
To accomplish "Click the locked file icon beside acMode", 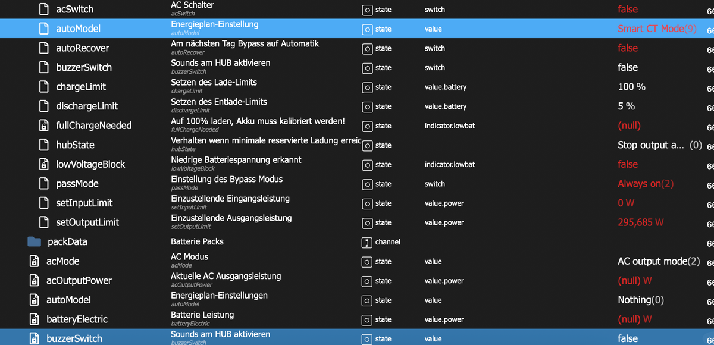I will tap(34, 261).
